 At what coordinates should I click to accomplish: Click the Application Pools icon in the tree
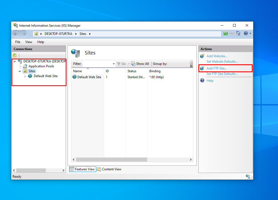[25, 66]
